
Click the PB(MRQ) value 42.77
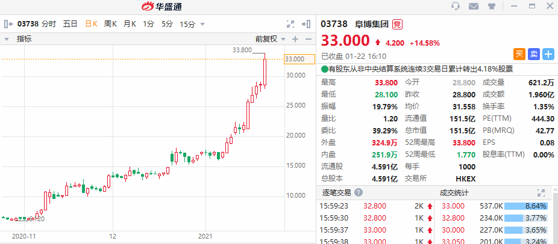(545, 130)
